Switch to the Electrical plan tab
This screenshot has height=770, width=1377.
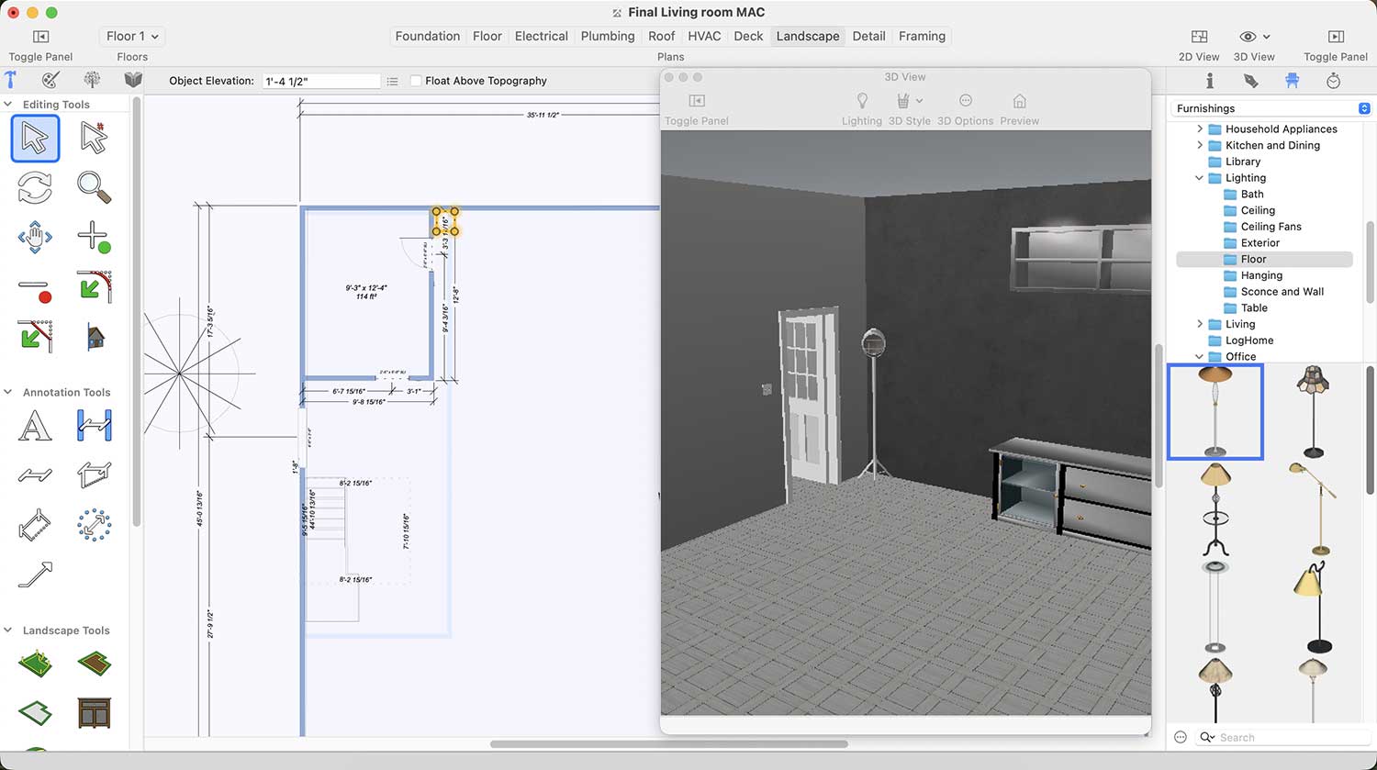tap(541, 37)
